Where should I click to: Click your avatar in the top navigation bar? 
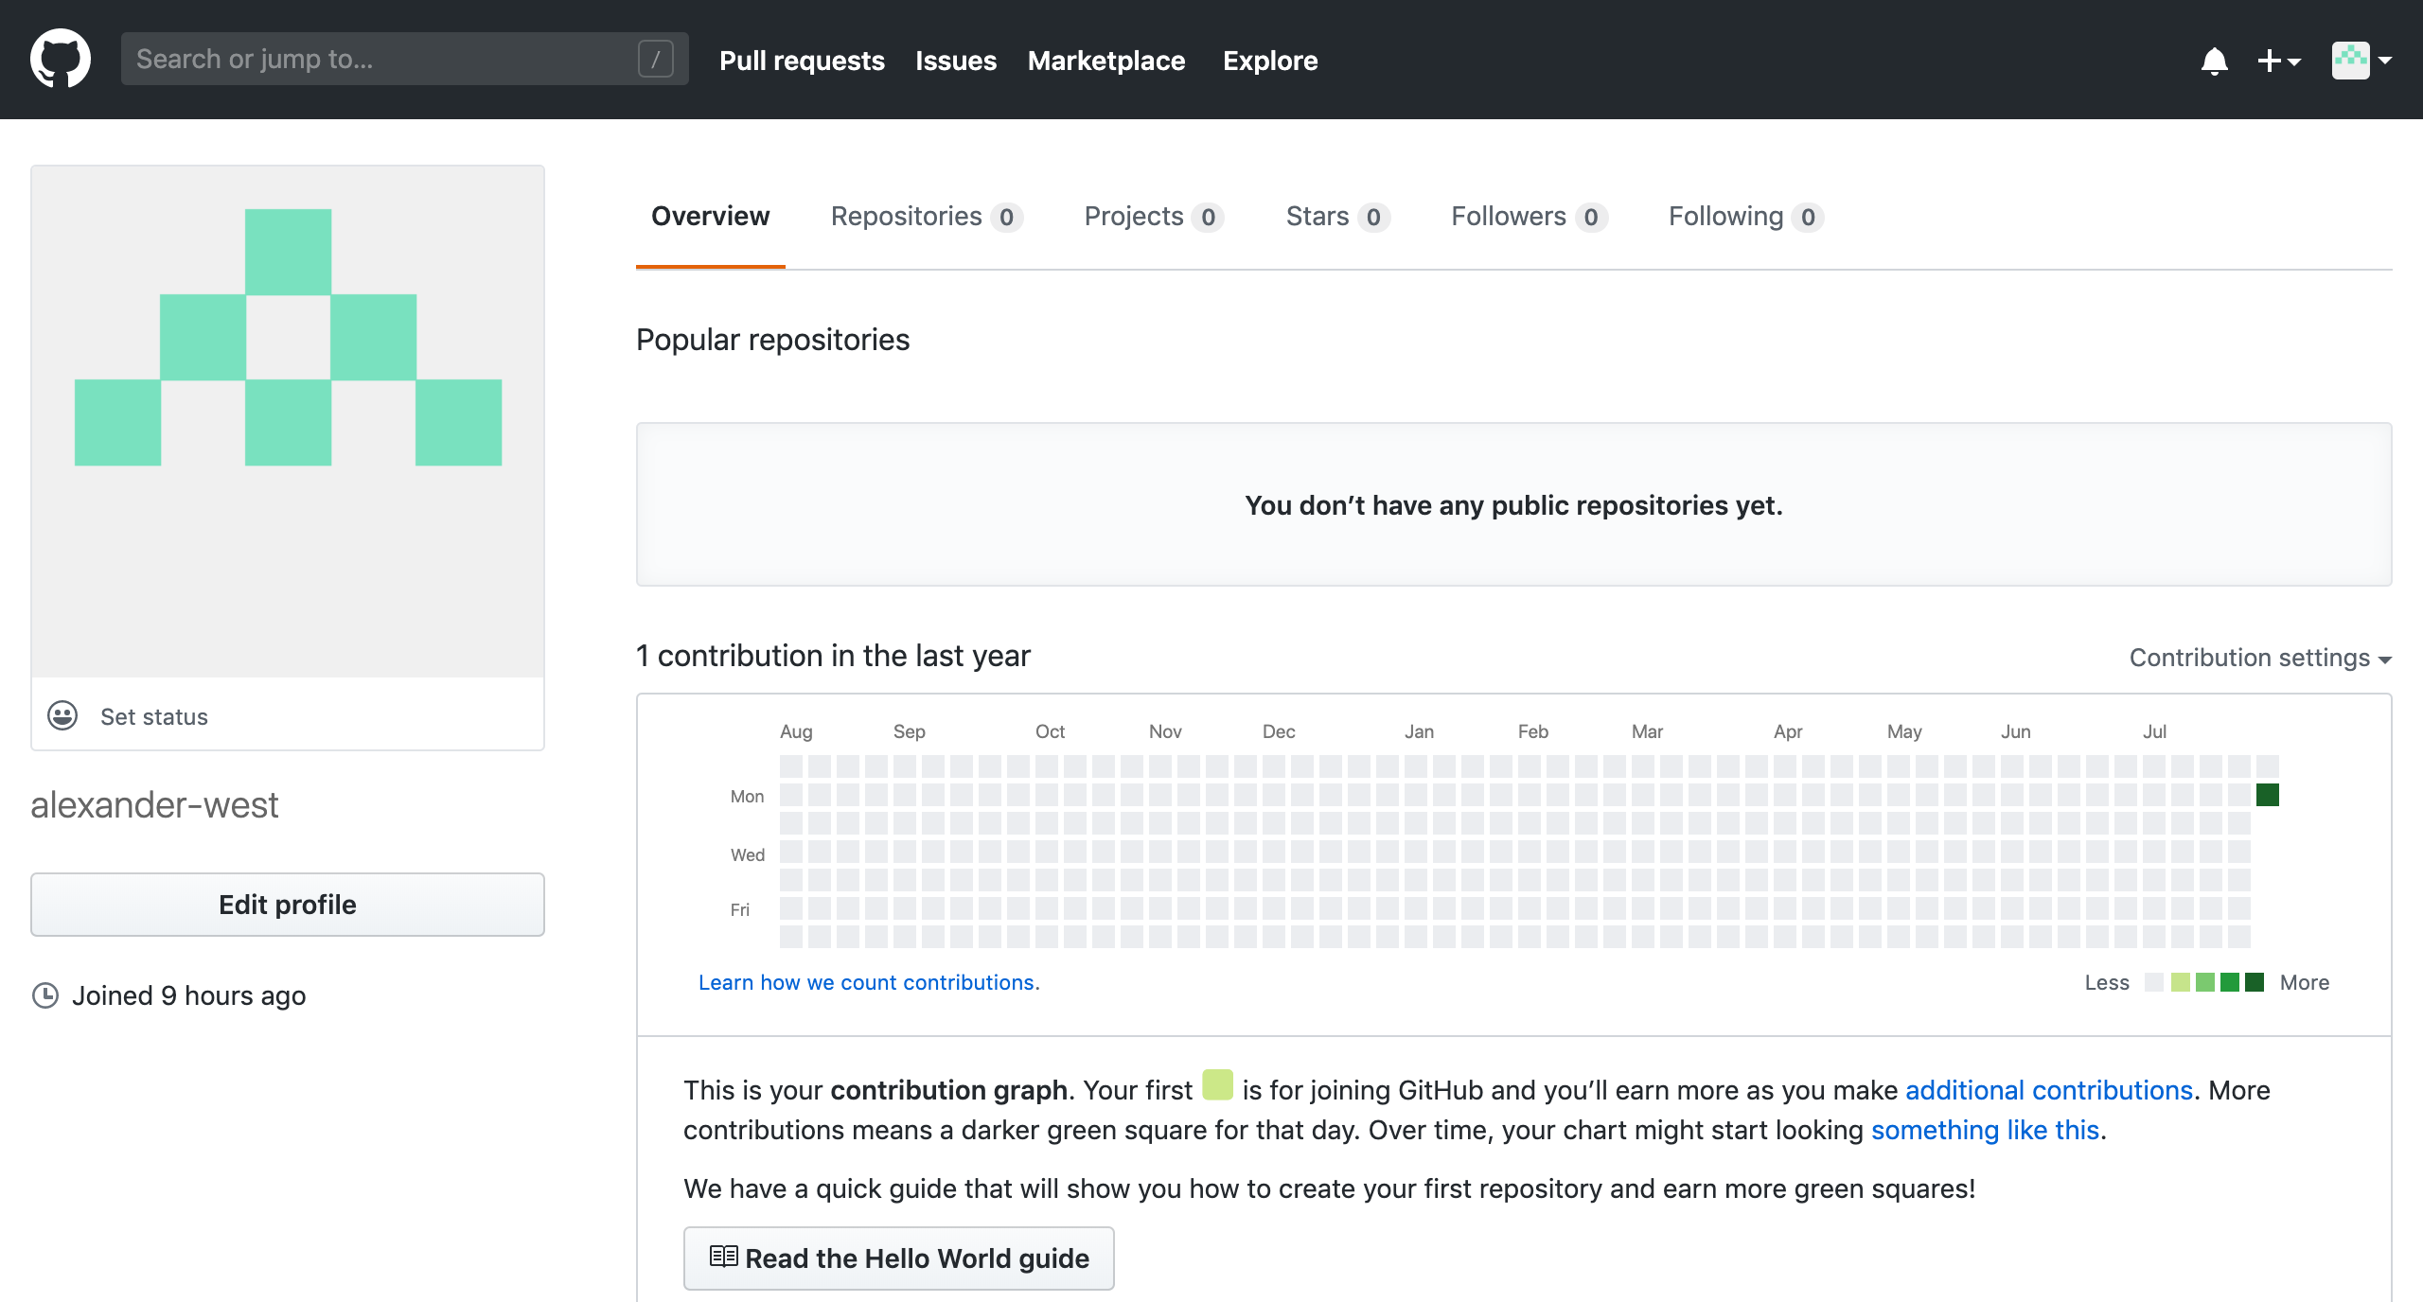[2351, 60]
